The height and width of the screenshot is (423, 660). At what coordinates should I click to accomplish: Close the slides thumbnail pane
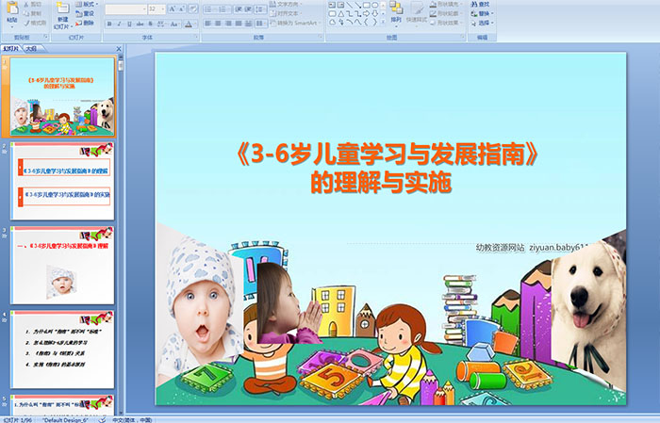119,49
